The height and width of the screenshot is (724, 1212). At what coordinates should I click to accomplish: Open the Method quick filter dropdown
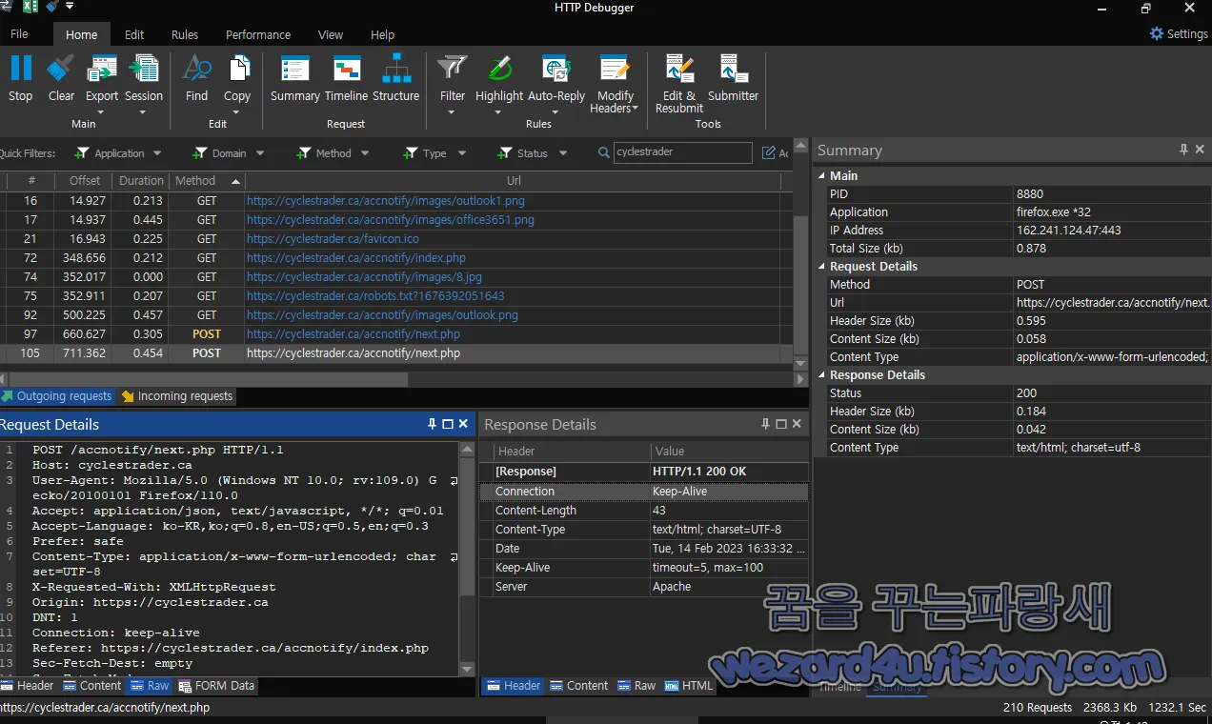364,153
